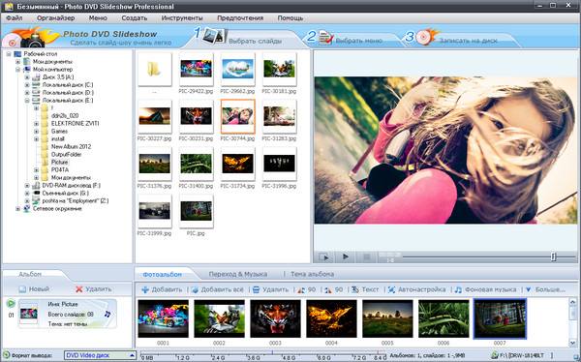Click Фоновая музыка button

485,289
